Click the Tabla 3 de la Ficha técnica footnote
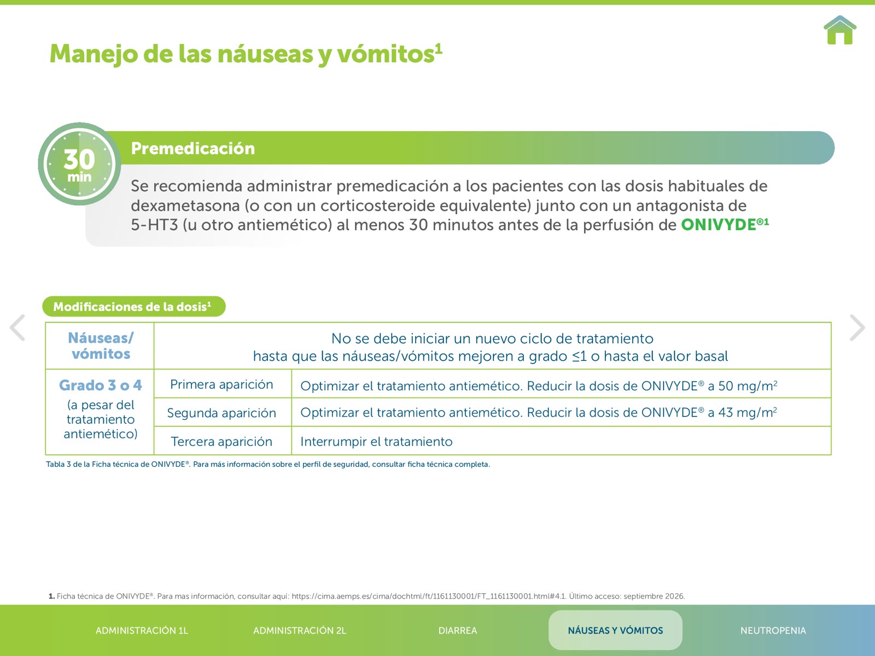875x656 pixels. 268,464
